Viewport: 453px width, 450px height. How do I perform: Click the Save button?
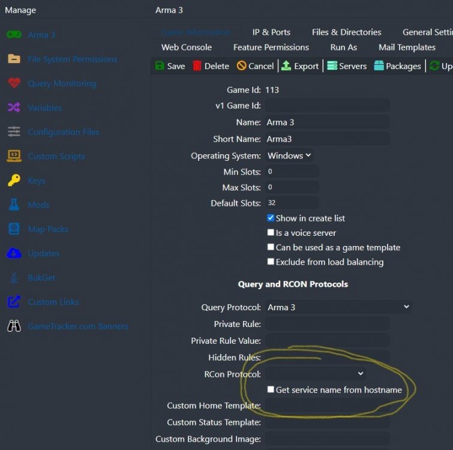[x=170, y=66]
